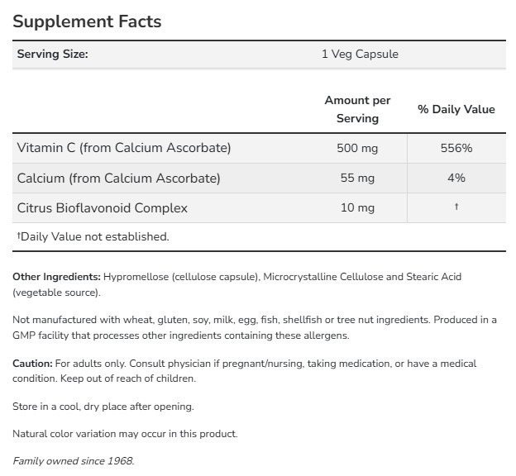This screenshot has height=476, width=516.
Task: Click the 4% daily value cell
Action: point(456,178)
